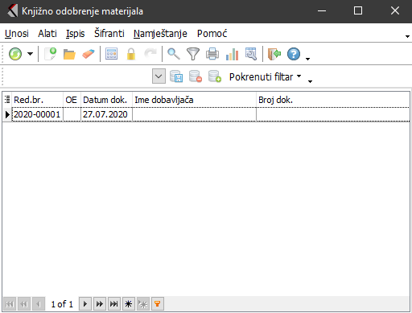
Task: Click the empty Ime dobavljača cell in row 2020-00001
Action: (195, 114)
